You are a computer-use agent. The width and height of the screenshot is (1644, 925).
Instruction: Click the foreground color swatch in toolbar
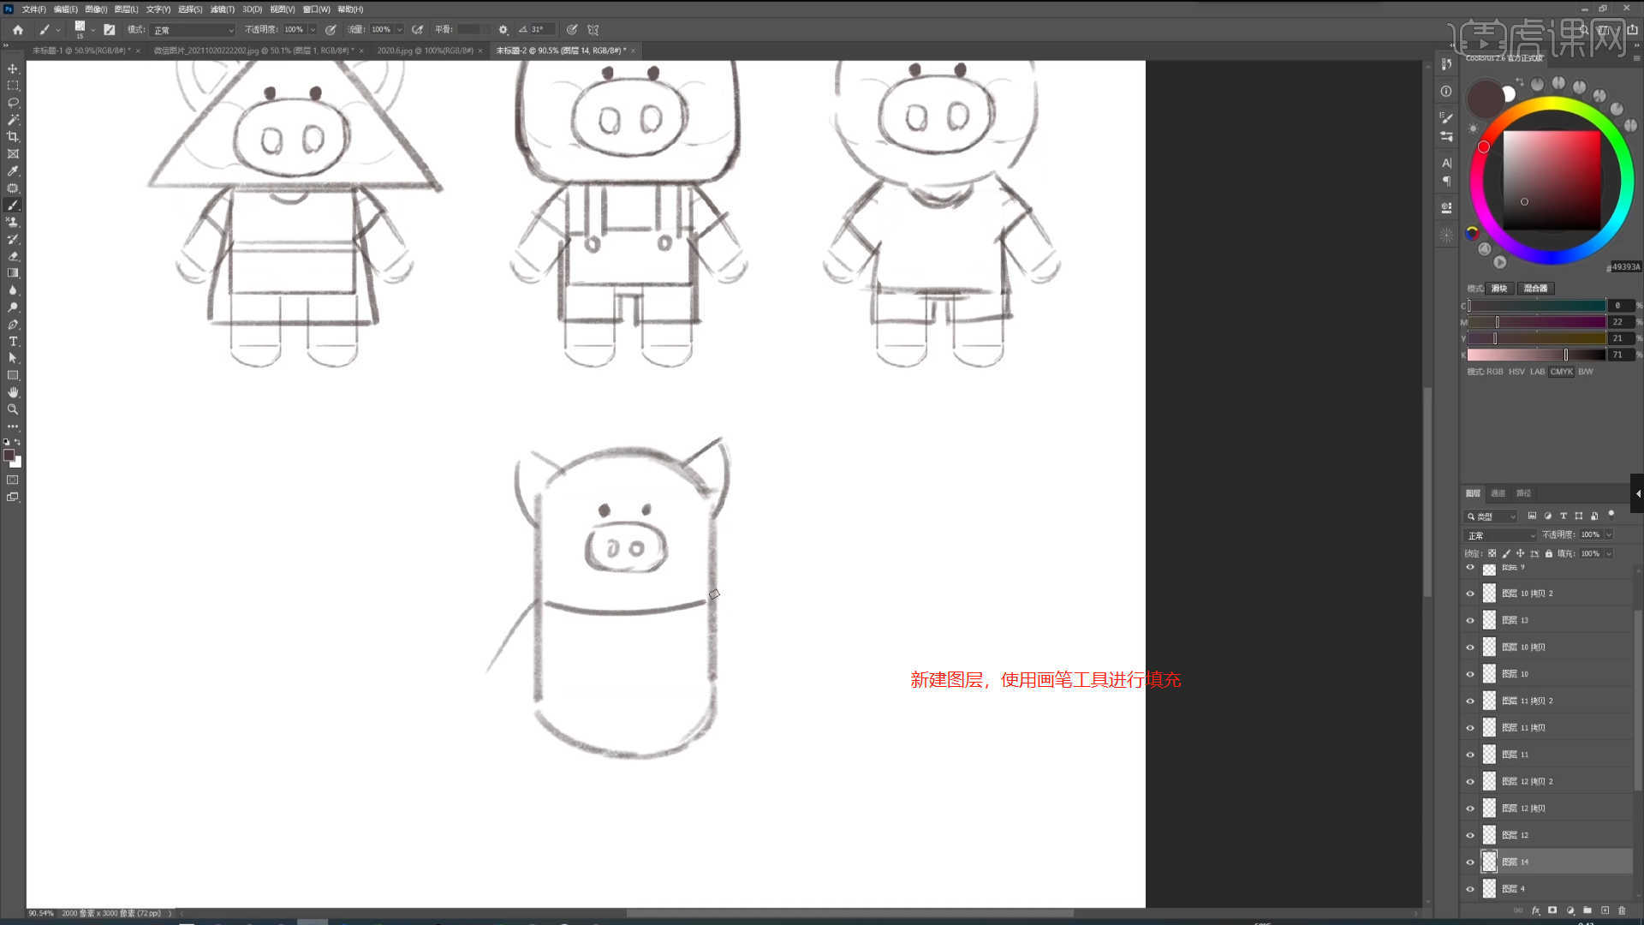click(x=9, y=456)
